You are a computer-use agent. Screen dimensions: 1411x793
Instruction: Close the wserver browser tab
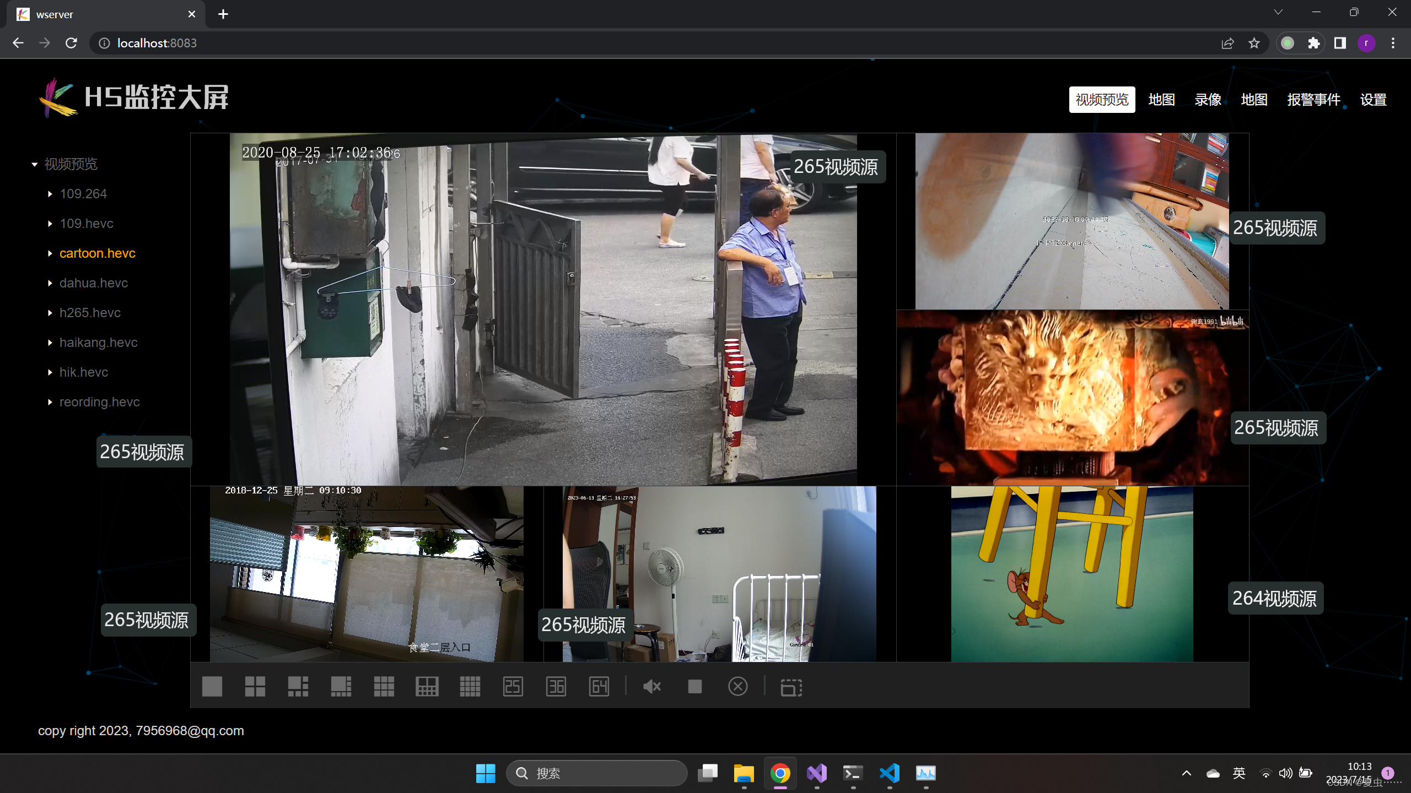click(x=192, y=14)
